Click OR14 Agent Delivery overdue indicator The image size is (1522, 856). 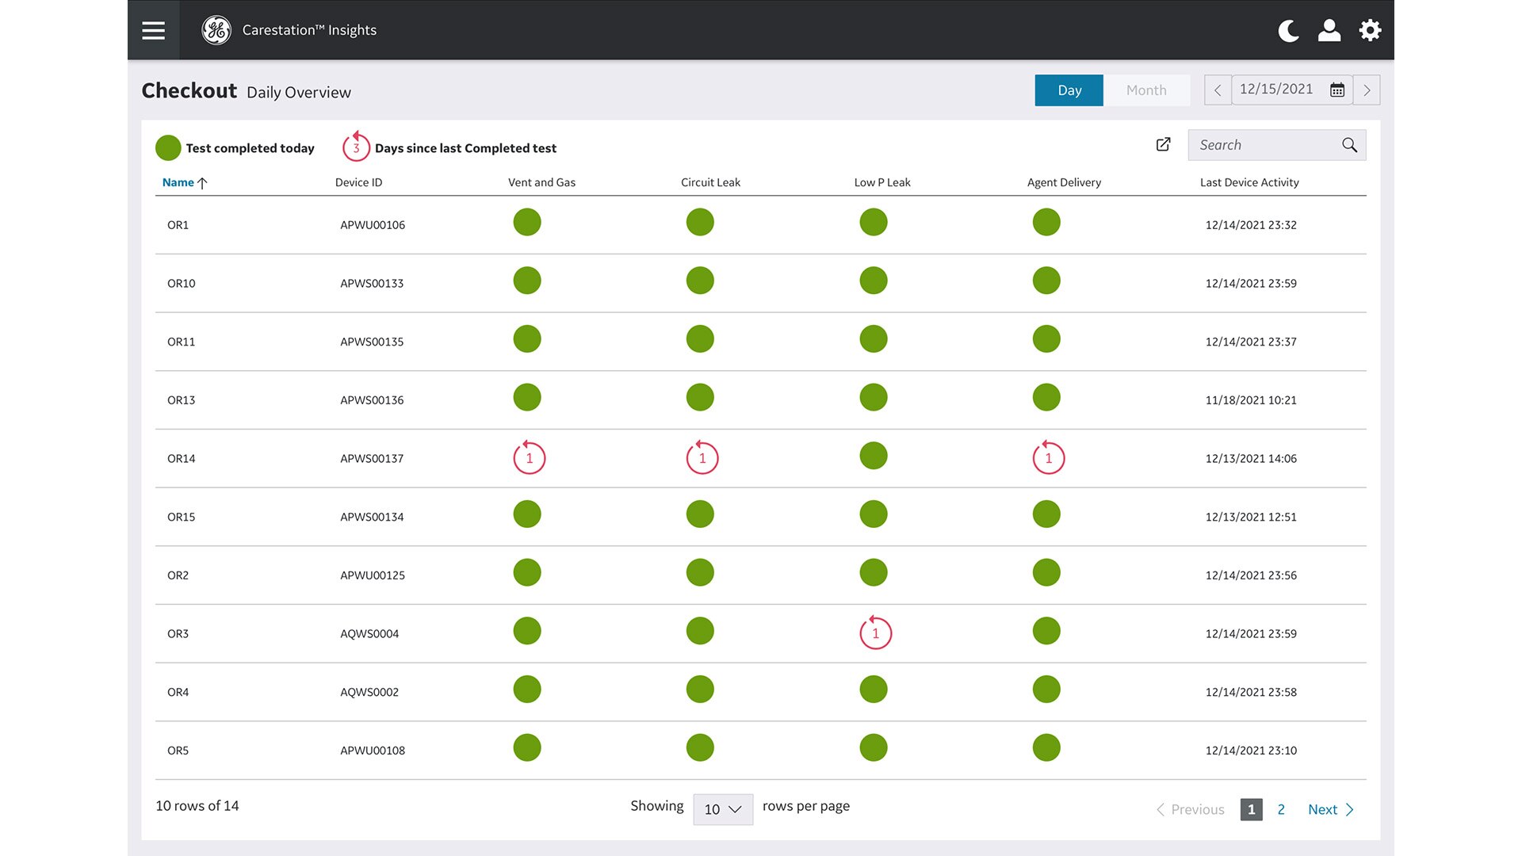click(x=1048, y=458)
